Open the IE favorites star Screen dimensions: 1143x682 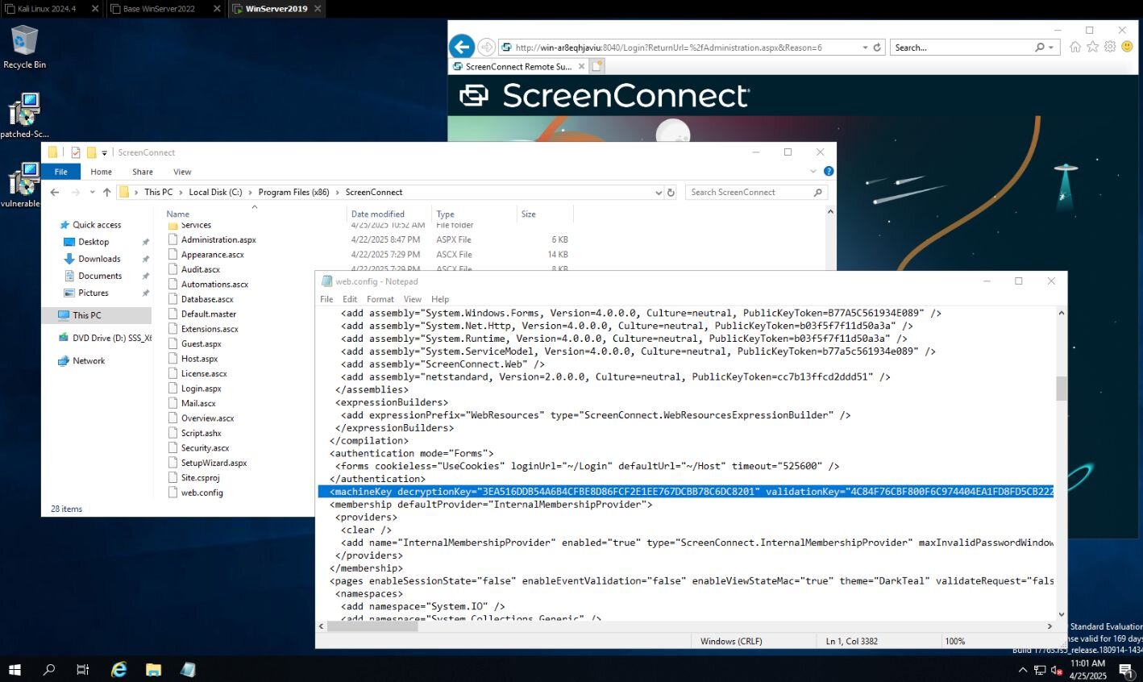[x=1092, y=48]
